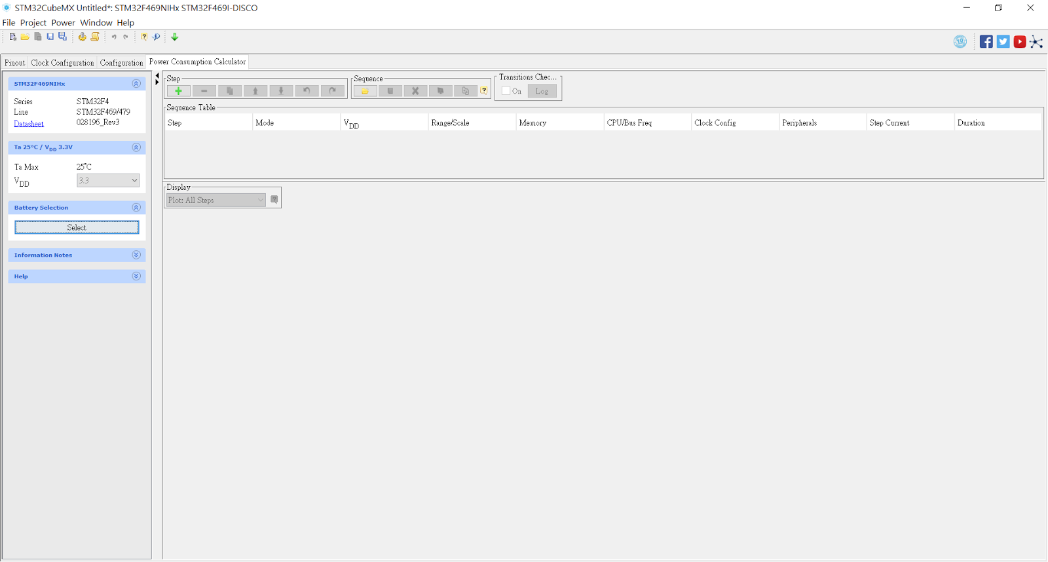The image size is (1048, 562).
Task: Open the File menu
Action: 9,22
